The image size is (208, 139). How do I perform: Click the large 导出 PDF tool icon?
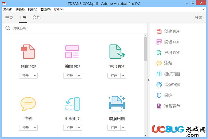tap(117, 52)
